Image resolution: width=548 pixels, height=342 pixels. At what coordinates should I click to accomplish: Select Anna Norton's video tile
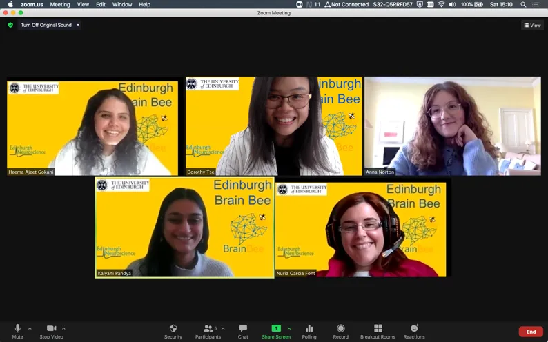[x=452, y=125]
